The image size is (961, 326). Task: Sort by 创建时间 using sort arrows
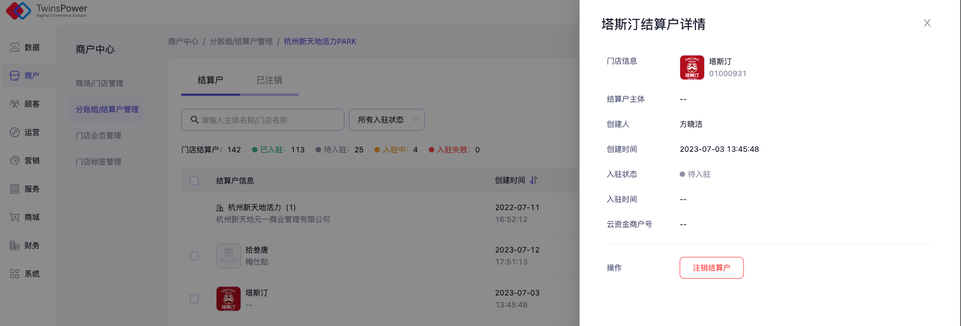534,180
